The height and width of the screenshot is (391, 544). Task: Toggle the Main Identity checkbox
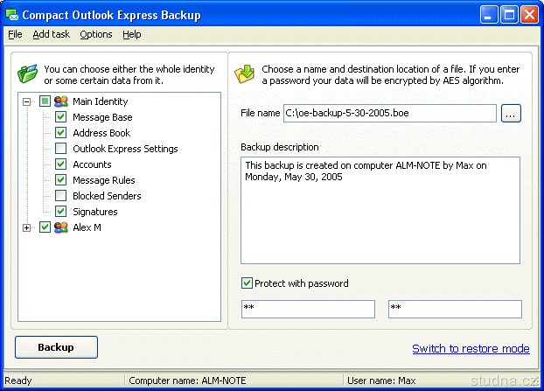coord(45,101)
